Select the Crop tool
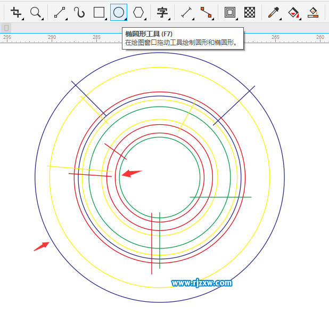Image resolution: width=329 pixels, height=322 pixels. 16,12
